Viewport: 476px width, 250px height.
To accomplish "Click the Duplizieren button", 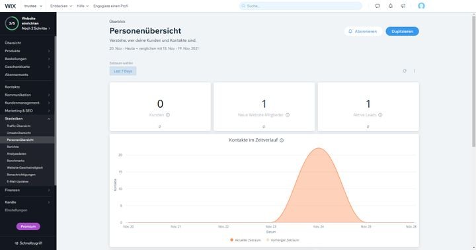I will click(x=402, y=31).
